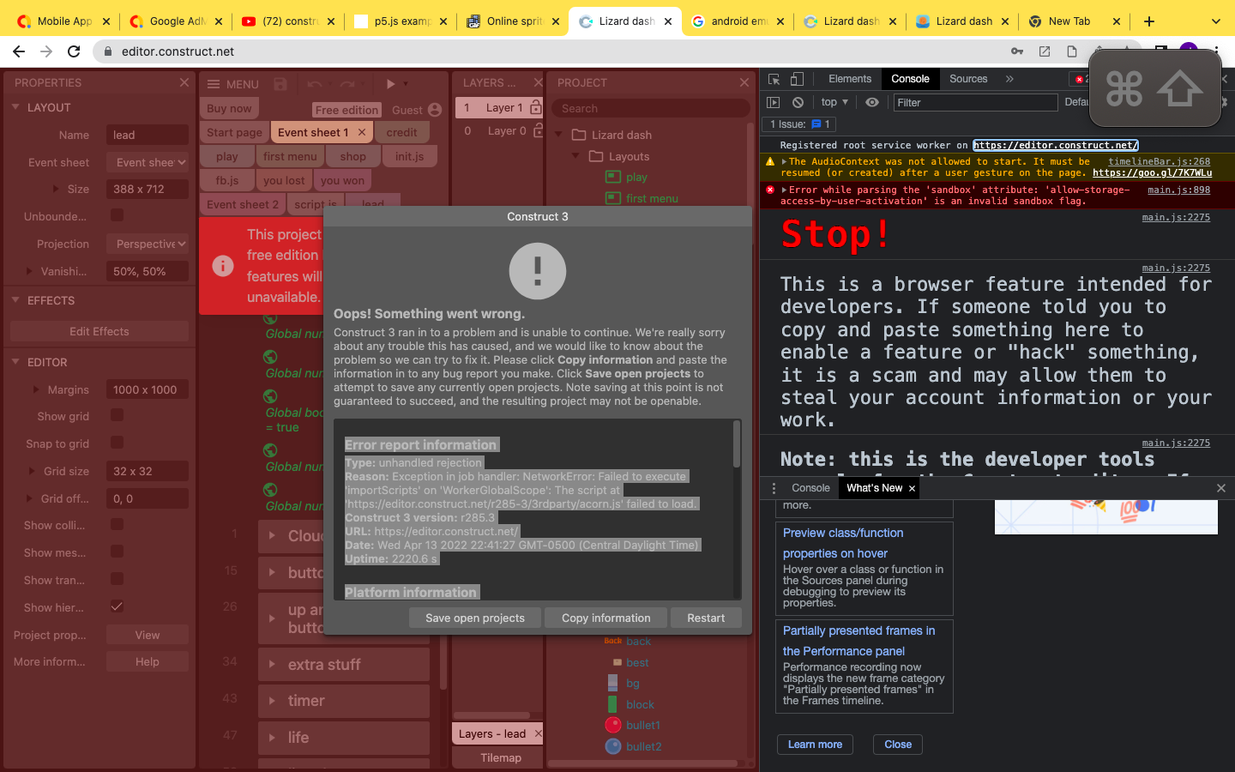The height and width of the screenshot is (772, 1235).
Task: Click the drawer three-dot menu icon
Action: click(774, 488)
